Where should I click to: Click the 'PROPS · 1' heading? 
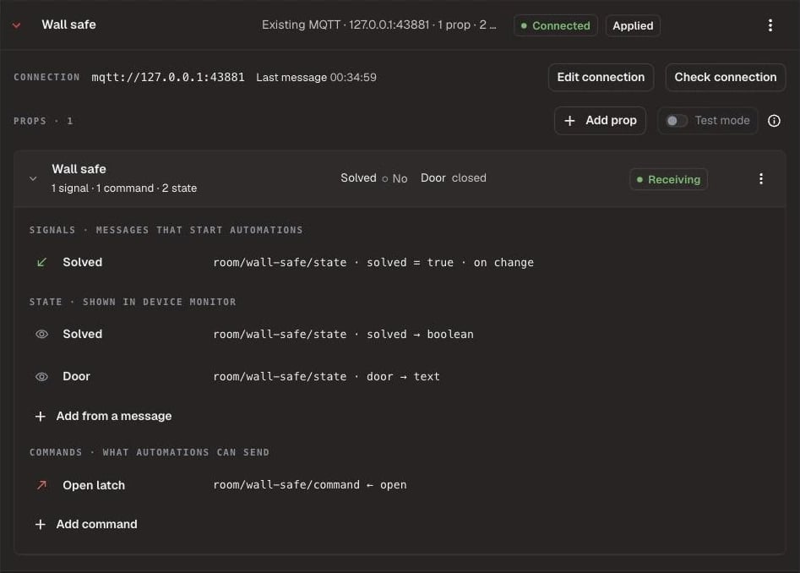[43, 121]
